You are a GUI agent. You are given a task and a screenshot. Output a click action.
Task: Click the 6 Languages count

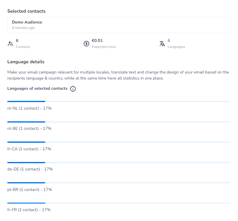pyautogui.click(x=169, y=40)
